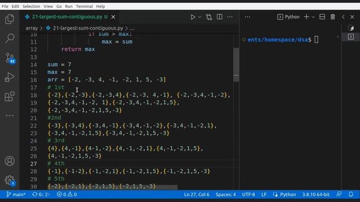360x202 pixels.
Task: Kill the terminal with trash icon
Action: pyautogui.click(x=332, y=17)
